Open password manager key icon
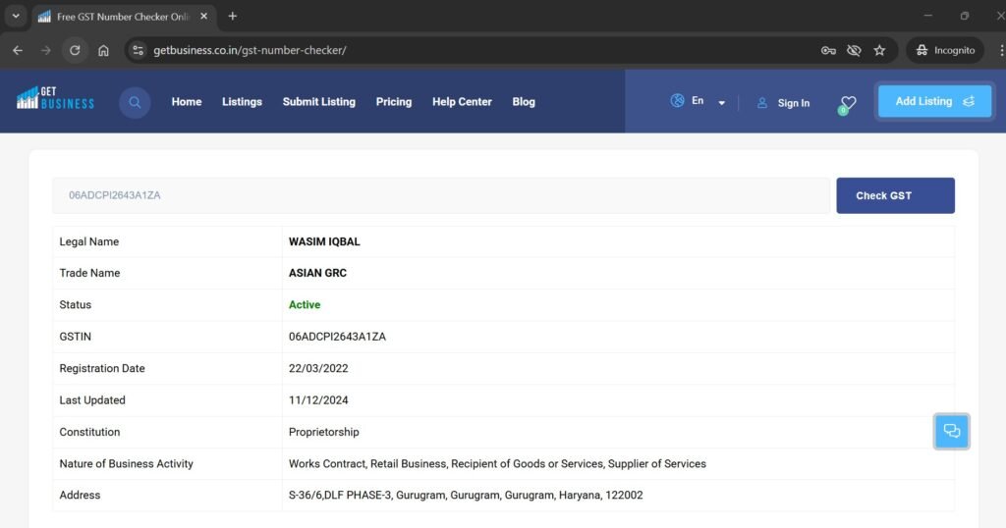The width and height of the screenshot is (1006, 528). coord(828,50)
